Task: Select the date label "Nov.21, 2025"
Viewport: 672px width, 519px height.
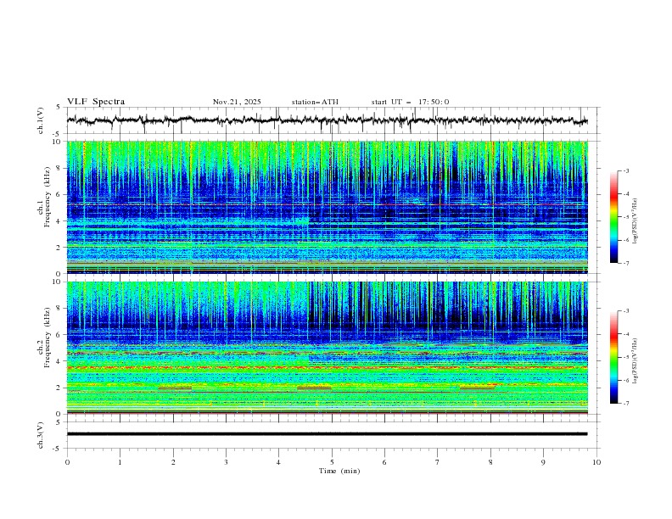Action: pos(237,102)
